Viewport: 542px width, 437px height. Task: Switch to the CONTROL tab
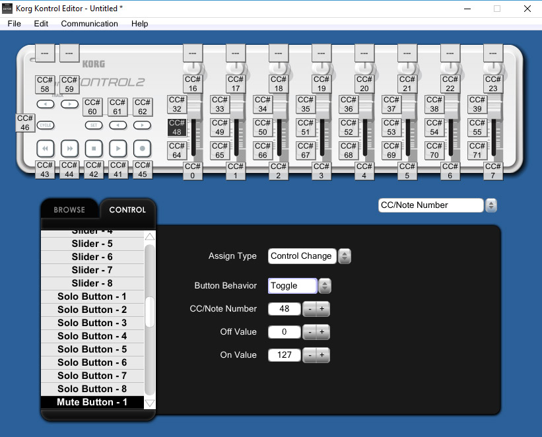coord(127,209)
